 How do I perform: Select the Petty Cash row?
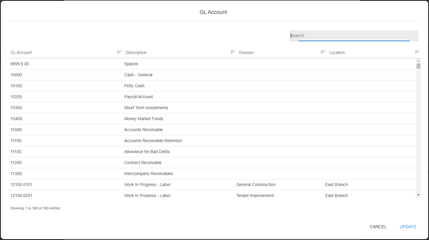pos(212,86)
